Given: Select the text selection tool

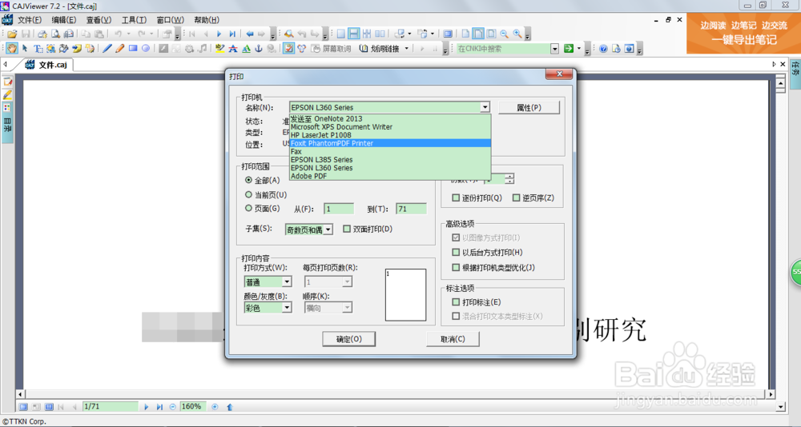Looking at the screenshot, I should point(38,49).
